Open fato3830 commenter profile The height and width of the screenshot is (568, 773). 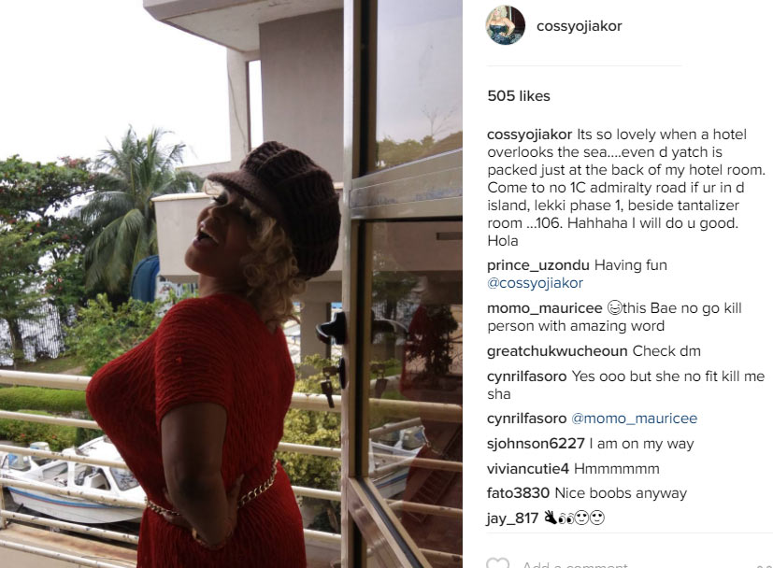point(518,493)
